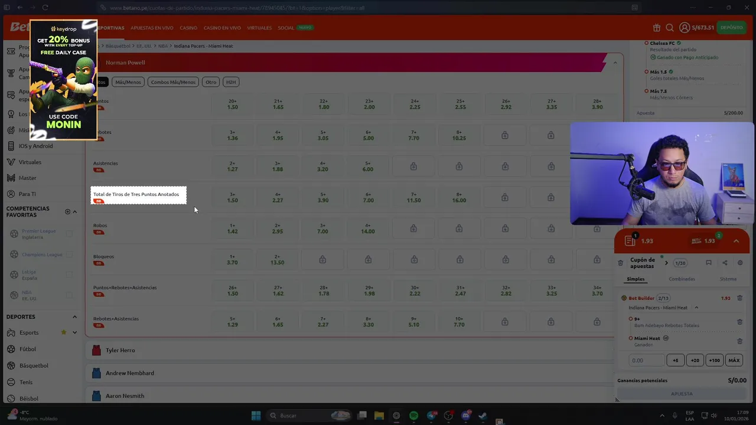Open Steam from the taskbar

(483, 416)
